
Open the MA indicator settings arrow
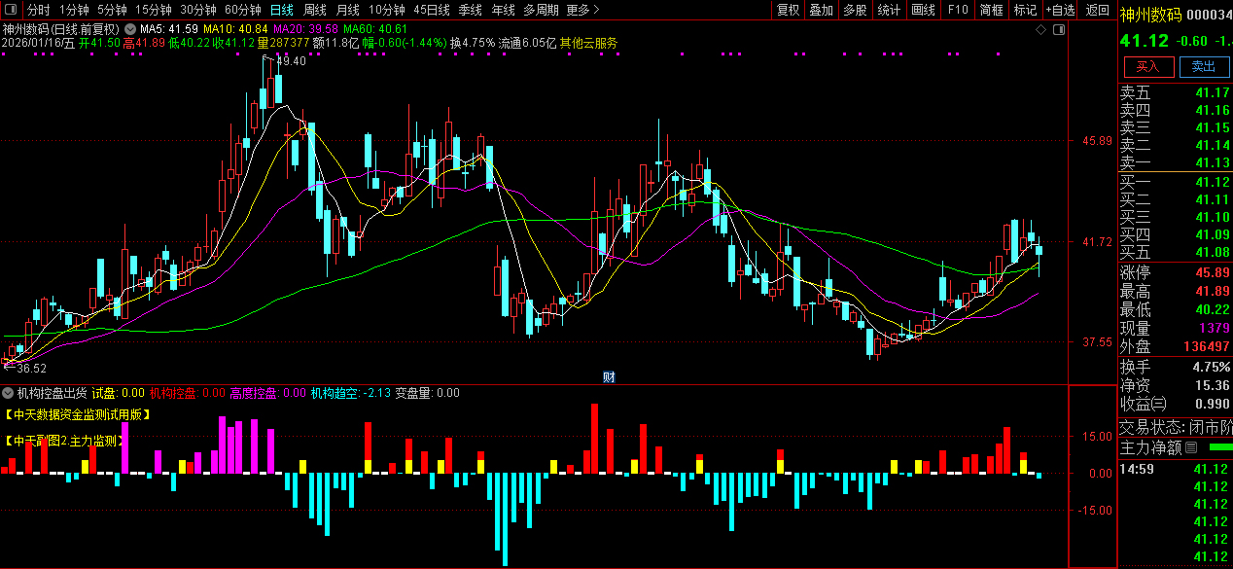point(129,29)
